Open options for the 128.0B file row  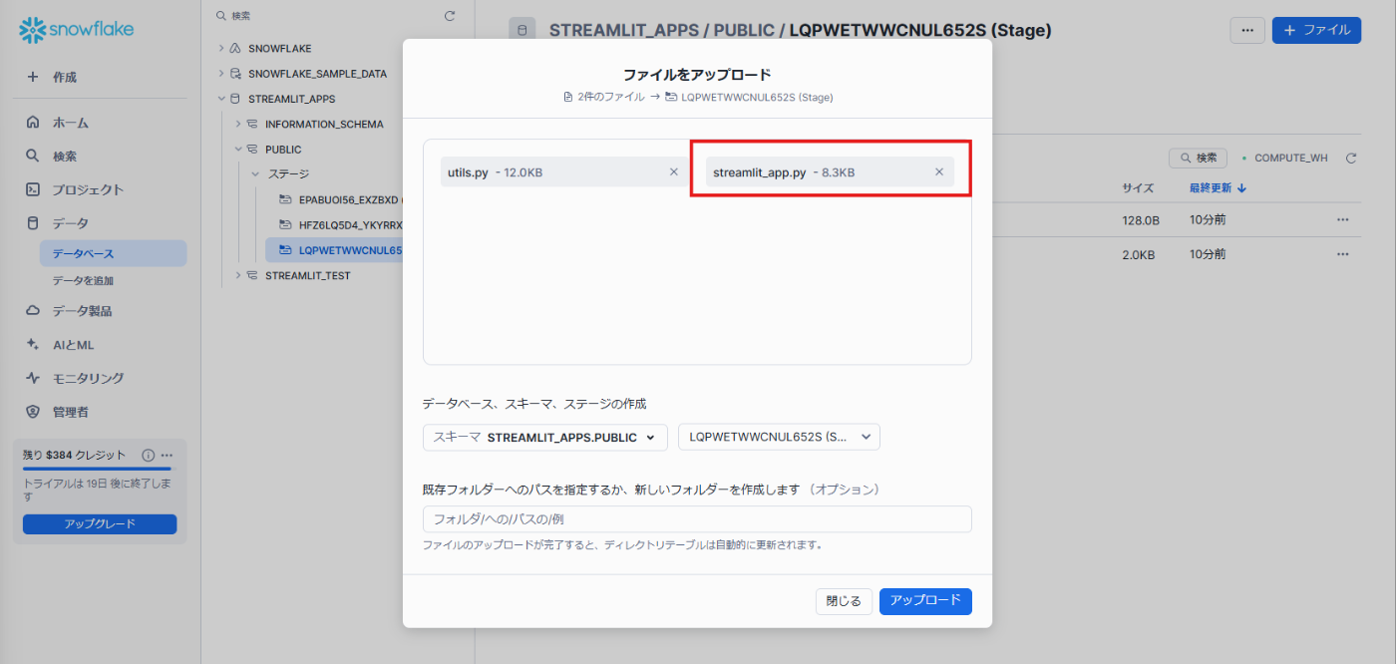1343,220
